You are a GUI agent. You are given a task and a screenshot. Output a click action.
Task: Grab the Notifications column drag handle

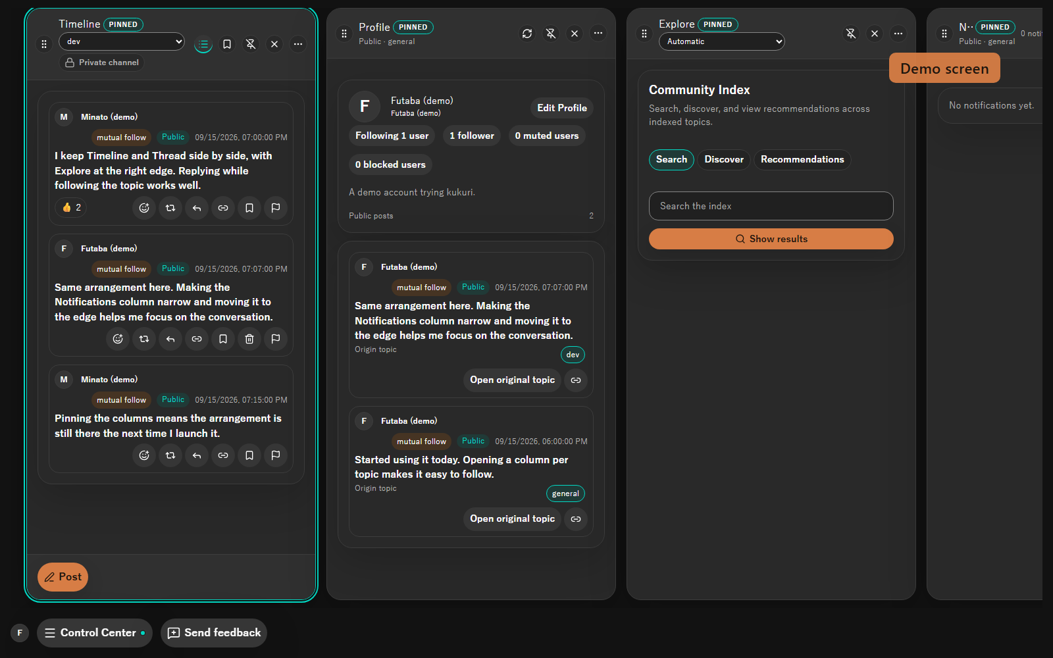[944, 34]
